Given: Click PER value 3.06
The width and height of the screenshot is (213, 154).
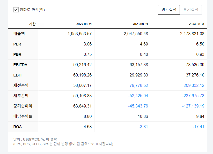Looking at the screenshot, I should point(88,44).
